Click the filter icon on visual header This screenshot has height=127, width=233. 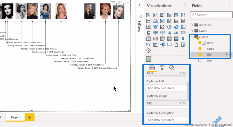point(113,3)
